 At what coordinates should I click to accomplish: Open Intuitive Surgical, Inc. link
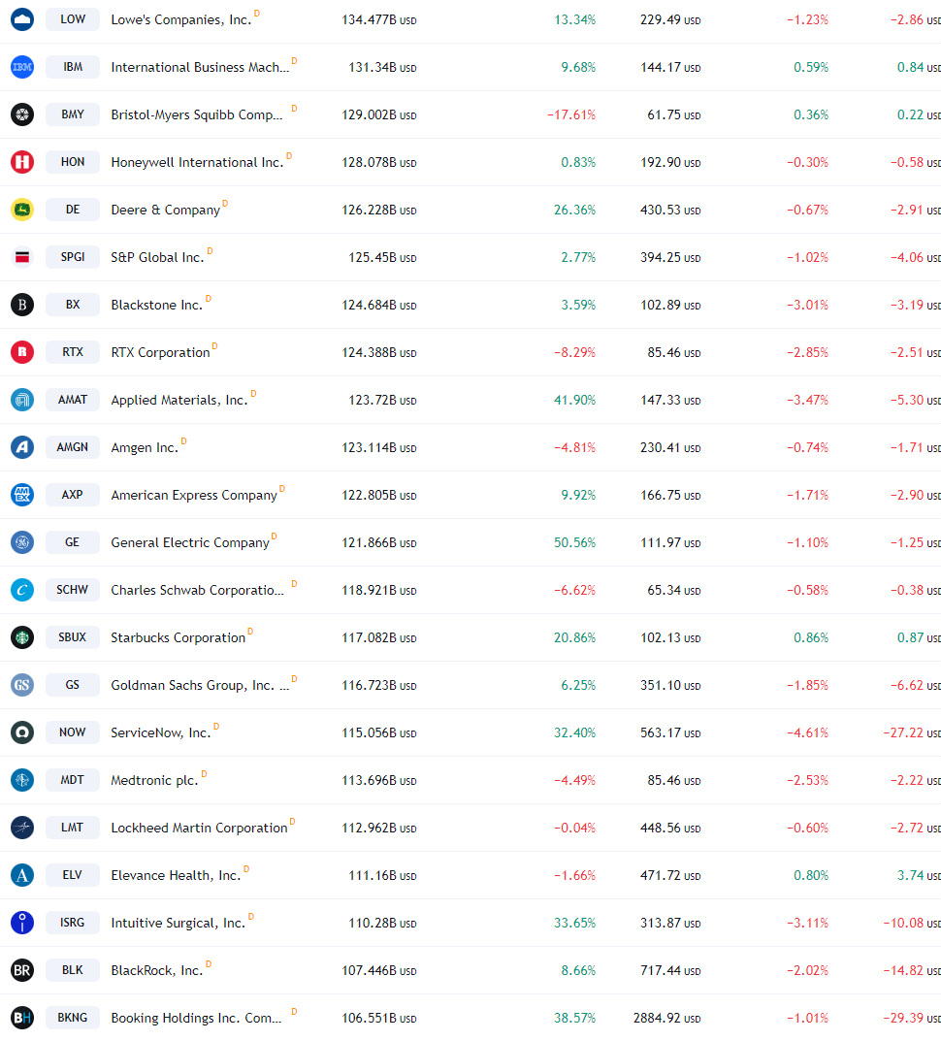[178, 924]
